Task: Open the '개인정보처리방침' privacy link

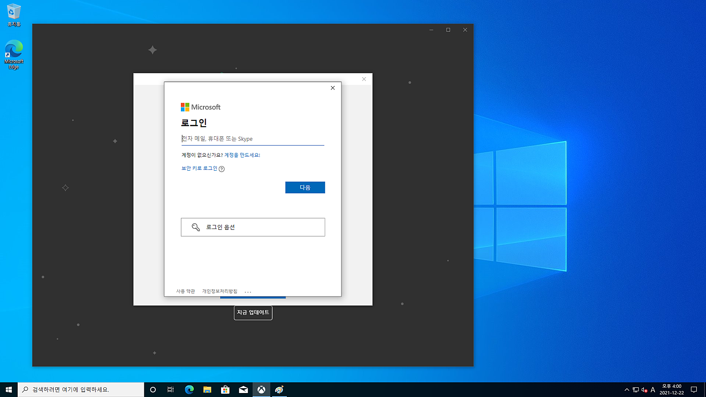Action: coord(220,291)
